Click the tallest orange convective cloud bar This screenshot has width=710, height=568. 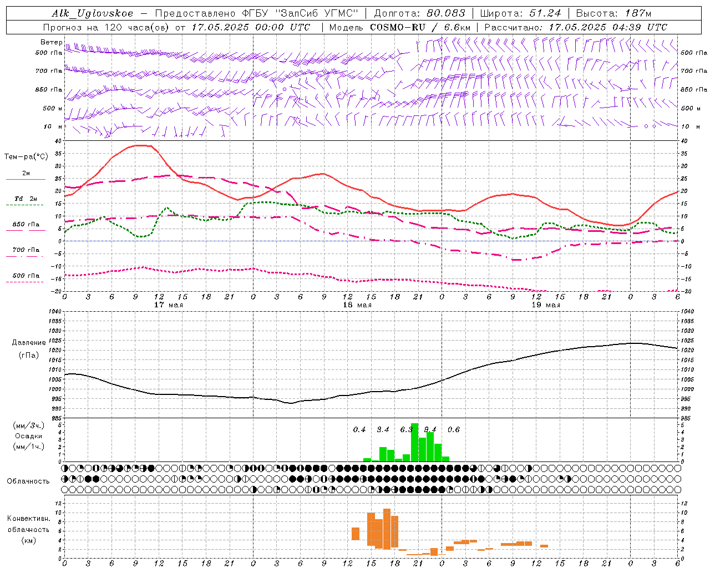[x=387, y=529]
